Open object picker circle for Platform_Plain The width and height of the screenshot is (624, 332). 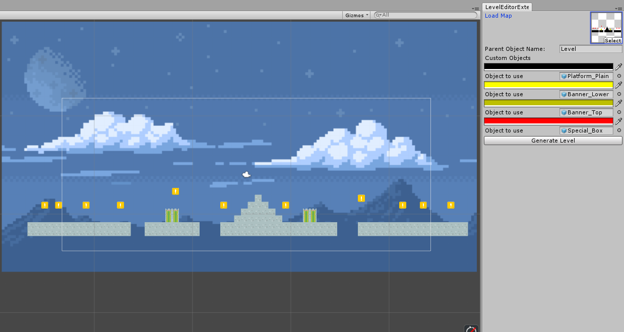click(619, 76)
